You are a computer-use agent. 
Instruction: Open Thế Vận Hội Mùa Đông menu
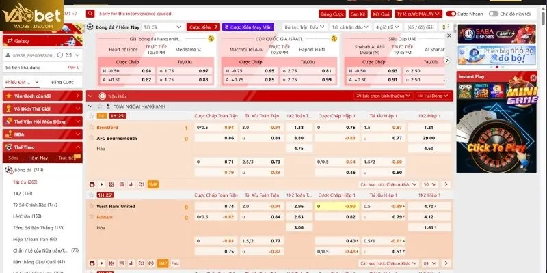point(42,121)
